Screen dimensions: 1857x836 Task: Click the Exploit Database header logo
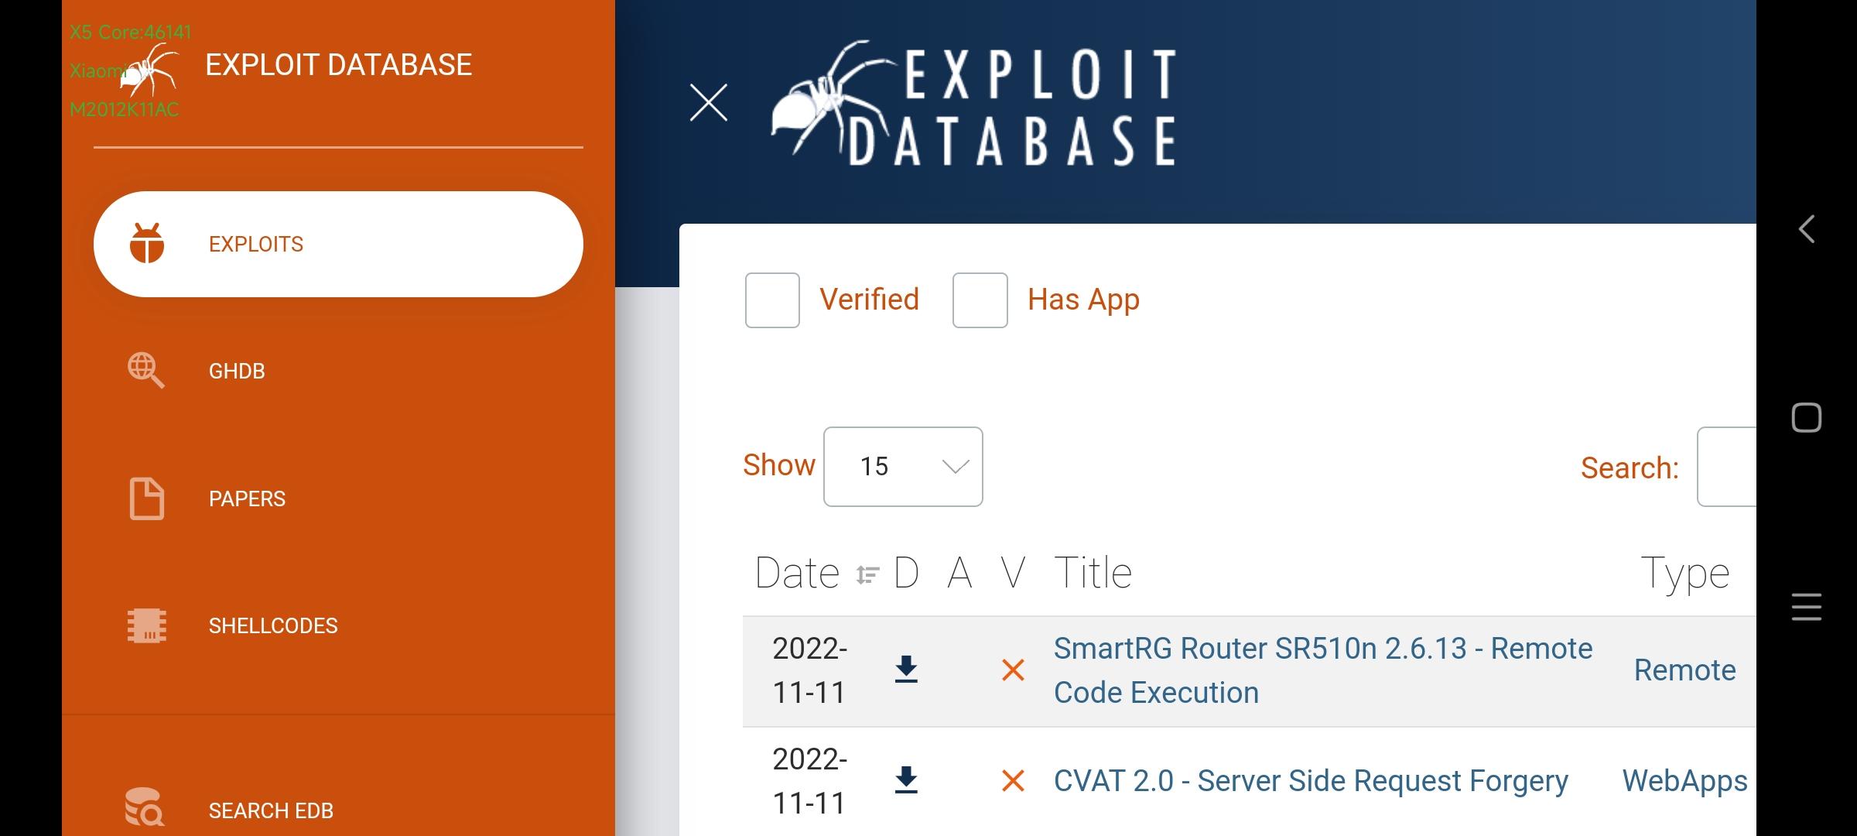click(973, 104)
